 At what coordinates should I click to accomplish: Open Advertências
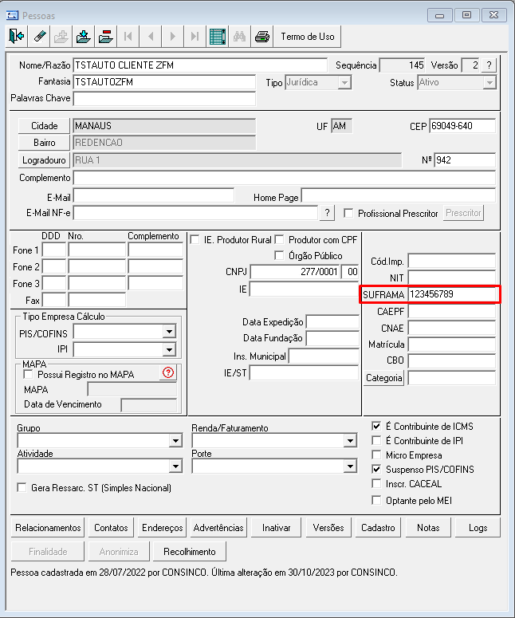click(218, 527)
